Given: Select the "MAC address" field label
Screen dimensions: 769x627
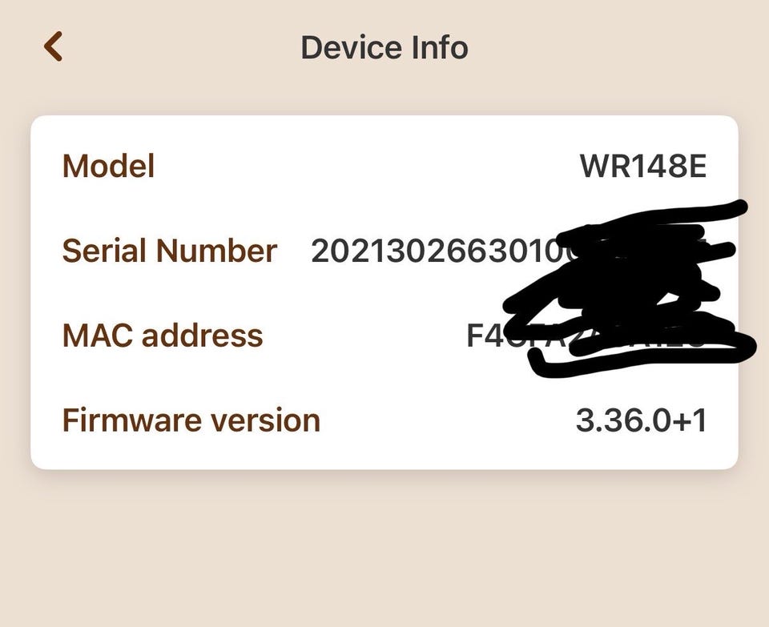Looking at the screenshot, I should pyautogui.click(x=163, y=335).
